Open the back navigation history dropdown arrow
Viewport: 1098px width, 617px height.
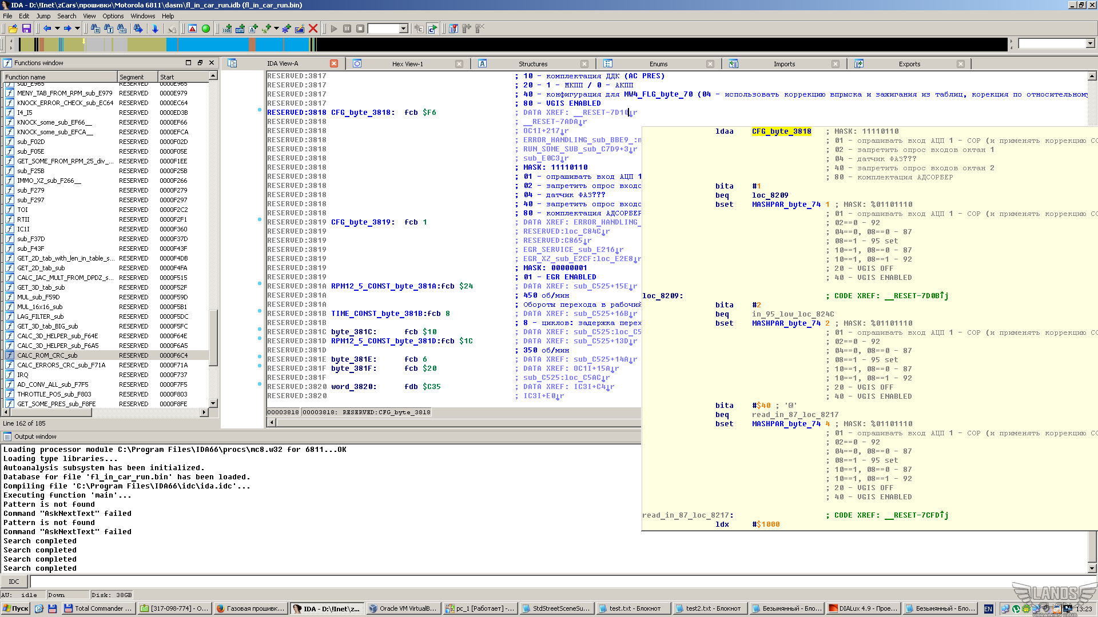57,29
